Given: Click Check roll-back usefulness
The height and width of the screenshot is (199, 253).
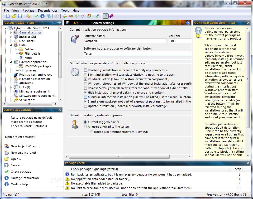Looking at the screenshot, I should point(29,126).
